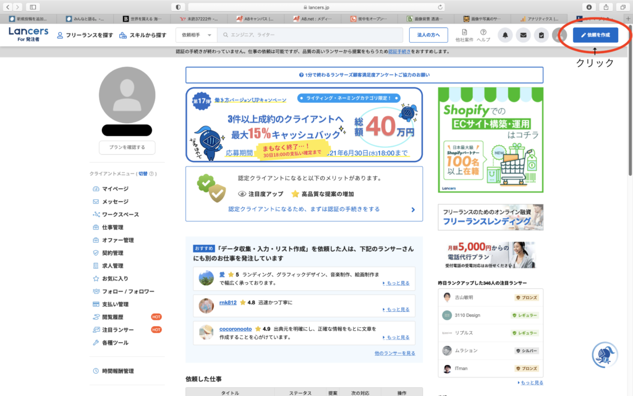Screen dimensions: 633x396
Task: Expand the 認定クライアント verification chevron
Action: tap(413, 210)
